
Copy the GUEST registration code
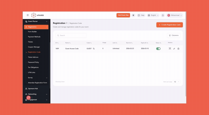tap(94, 49)
